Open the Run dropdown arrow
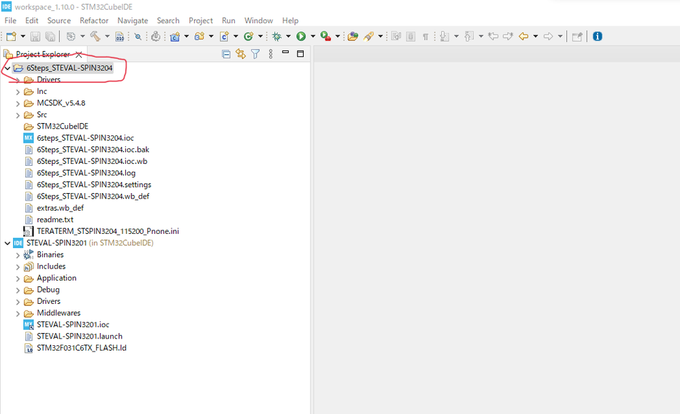The image size is (680, 414). click(312, 37)
